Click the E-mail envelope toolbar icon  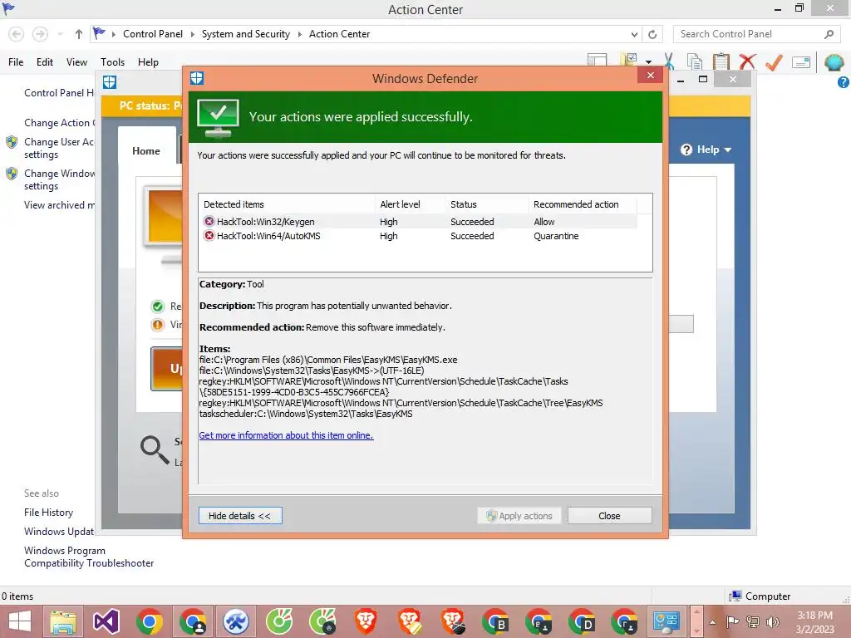click(801, 61)
